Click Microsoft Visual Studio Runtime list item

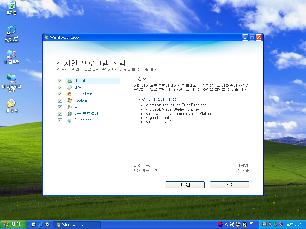coord(172,109)
